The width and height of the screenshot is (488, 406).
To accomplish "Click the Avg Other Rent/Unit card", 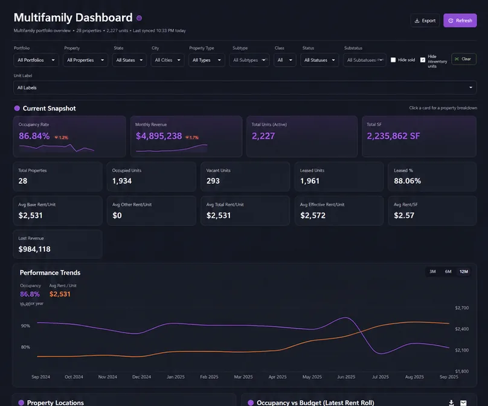I will coord(152,211).
